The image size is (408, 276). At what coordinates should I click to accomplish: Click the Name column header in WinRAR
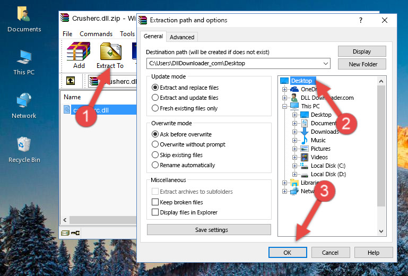click(x=72, y=97)
